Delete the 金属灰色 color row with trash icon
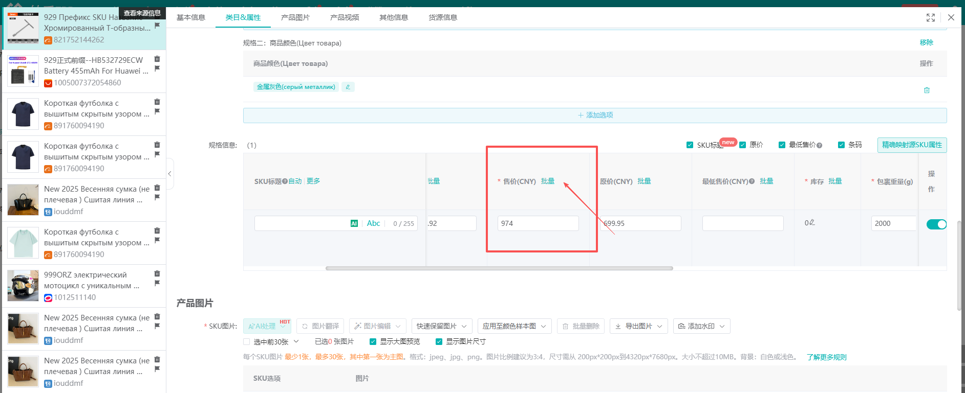 (927, 90)
